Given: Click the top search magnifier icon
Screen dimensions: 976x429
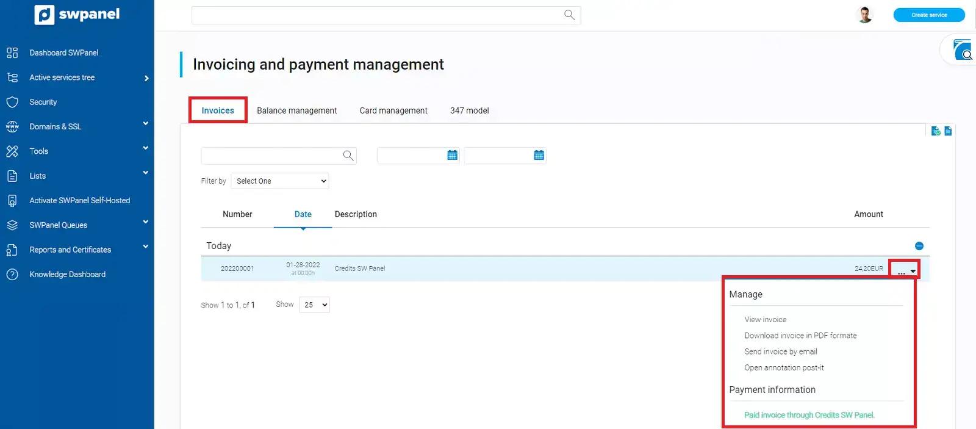Looking at the screenshot, I should pyautogui.click(x=570, y=15).
